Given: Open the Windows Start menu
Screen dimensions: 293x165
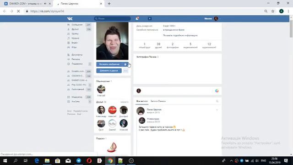Looking at the screenshot, I should click(5, 161).
